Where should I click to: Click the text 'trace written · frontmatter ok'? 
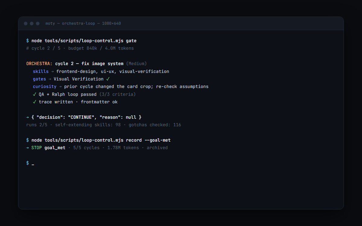click(x=78, y=102)
